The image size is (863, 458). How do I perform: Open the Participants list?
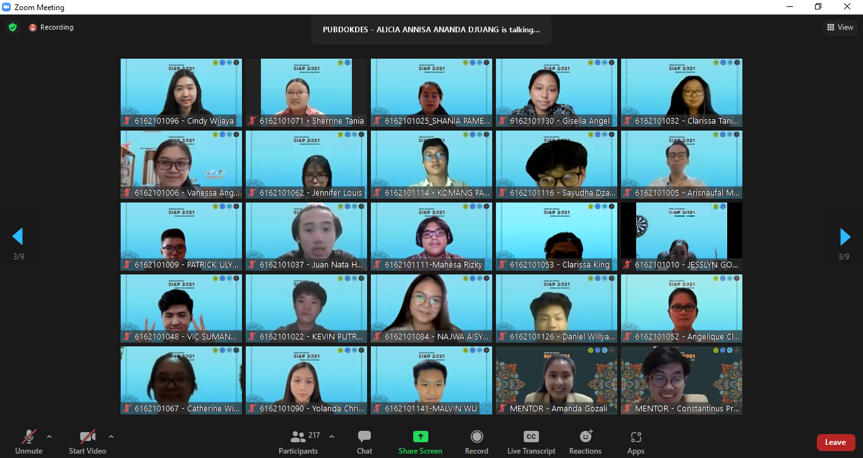[299, 442]
